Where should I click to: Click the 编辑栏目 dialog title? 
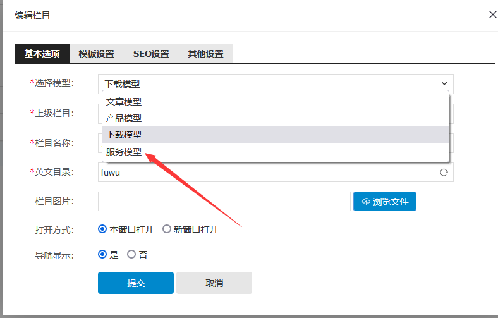tap(32, 15)
